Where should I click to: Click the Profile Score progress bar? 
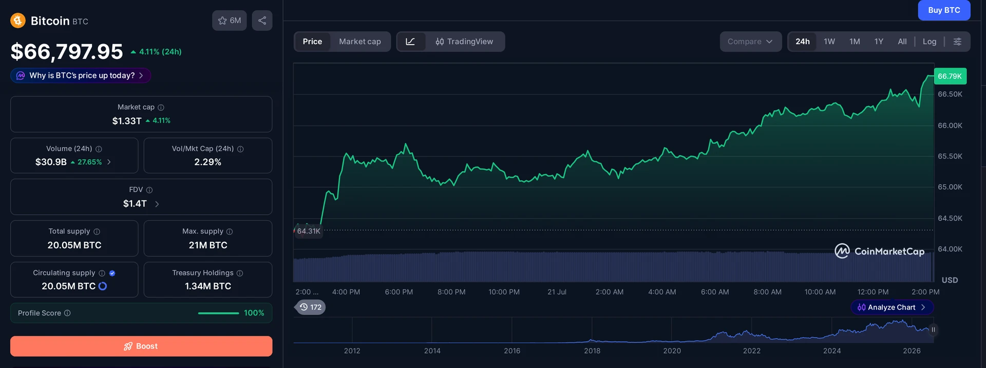(218, 313)
